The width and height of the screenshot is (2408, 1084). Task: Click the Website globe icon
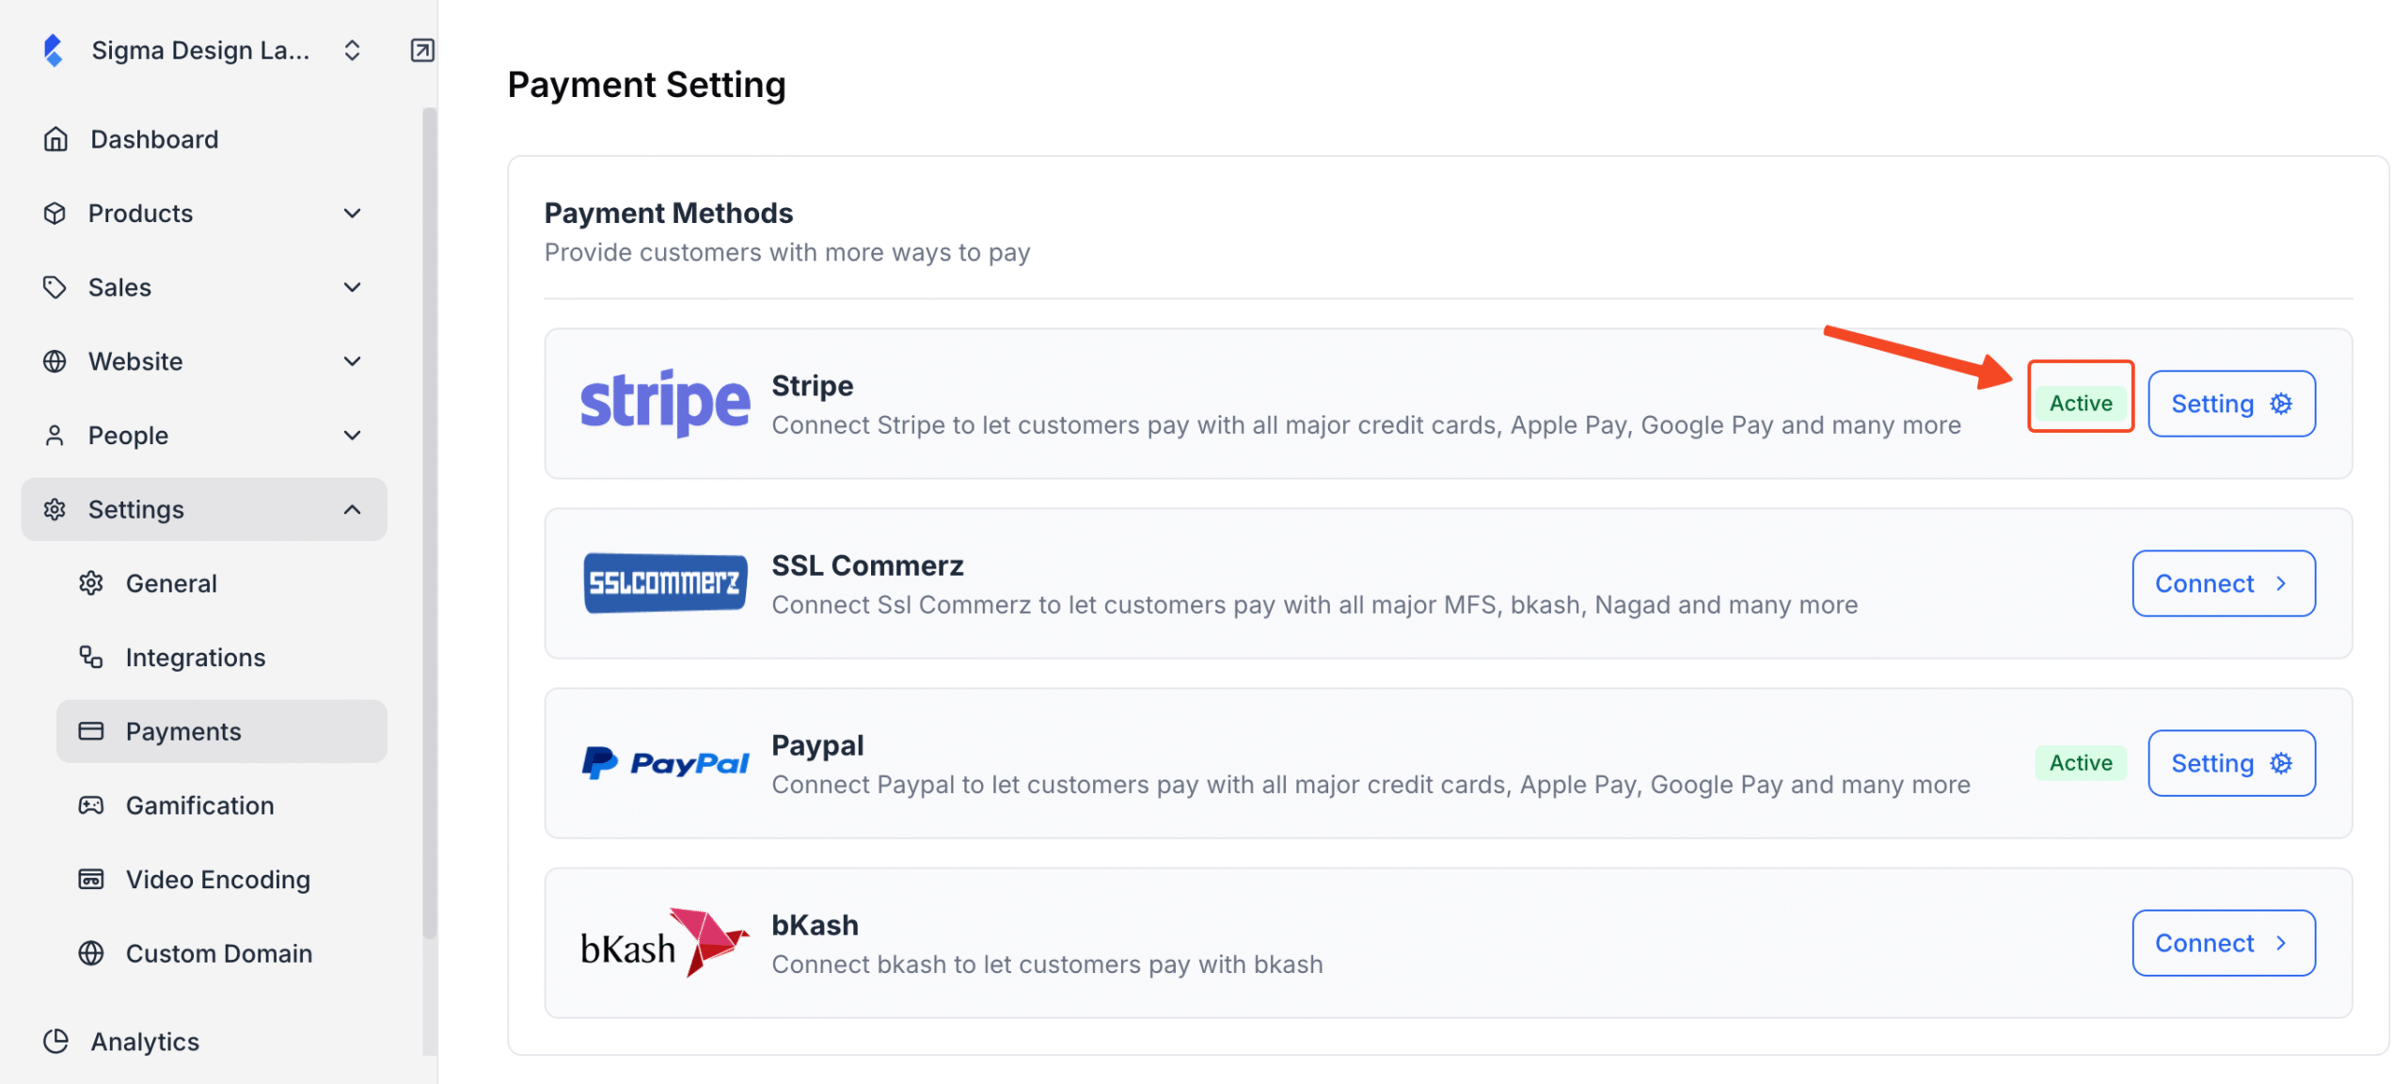pos(55,360)
